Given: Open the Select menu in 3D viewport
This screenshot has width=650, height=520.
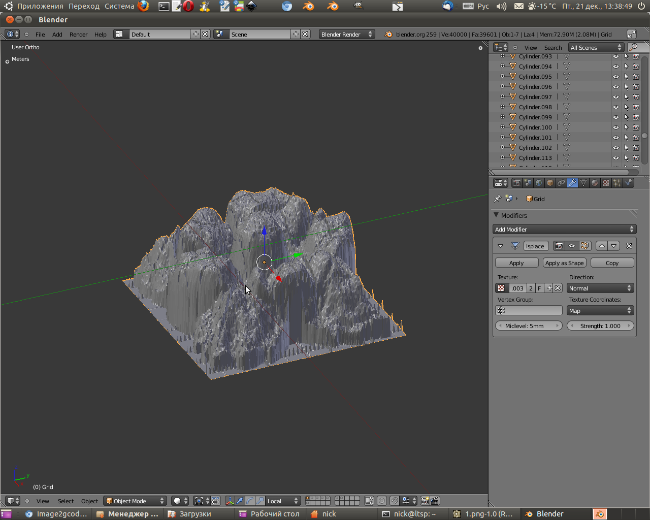Looking at the screenshot, I should click(x=66, y=501).
